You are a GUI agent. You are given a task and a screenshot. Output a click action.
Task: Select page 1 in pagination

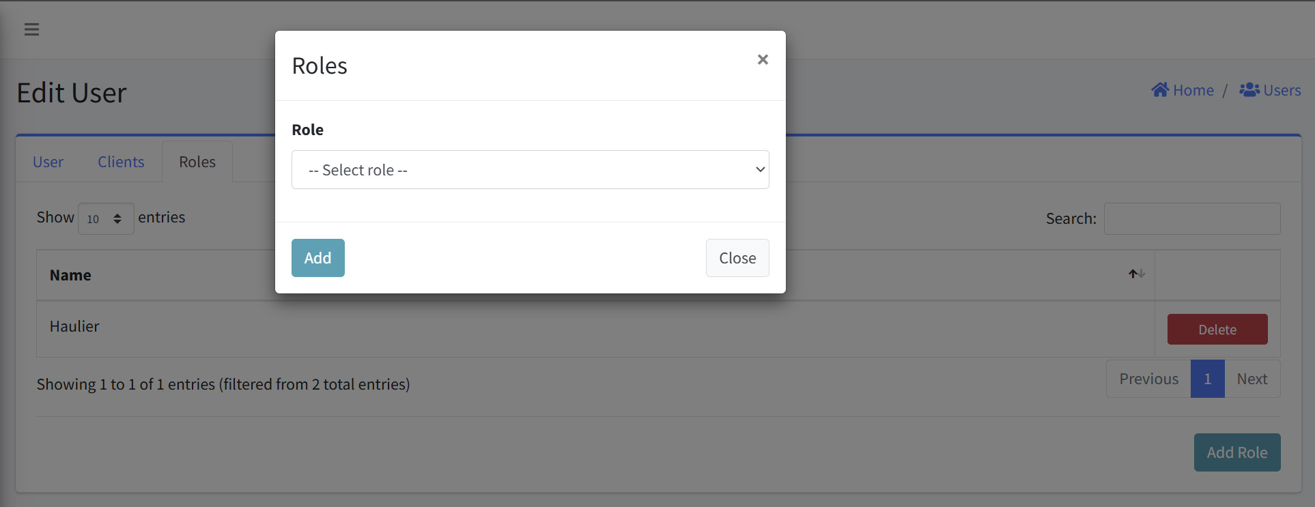coord(1207,379)
